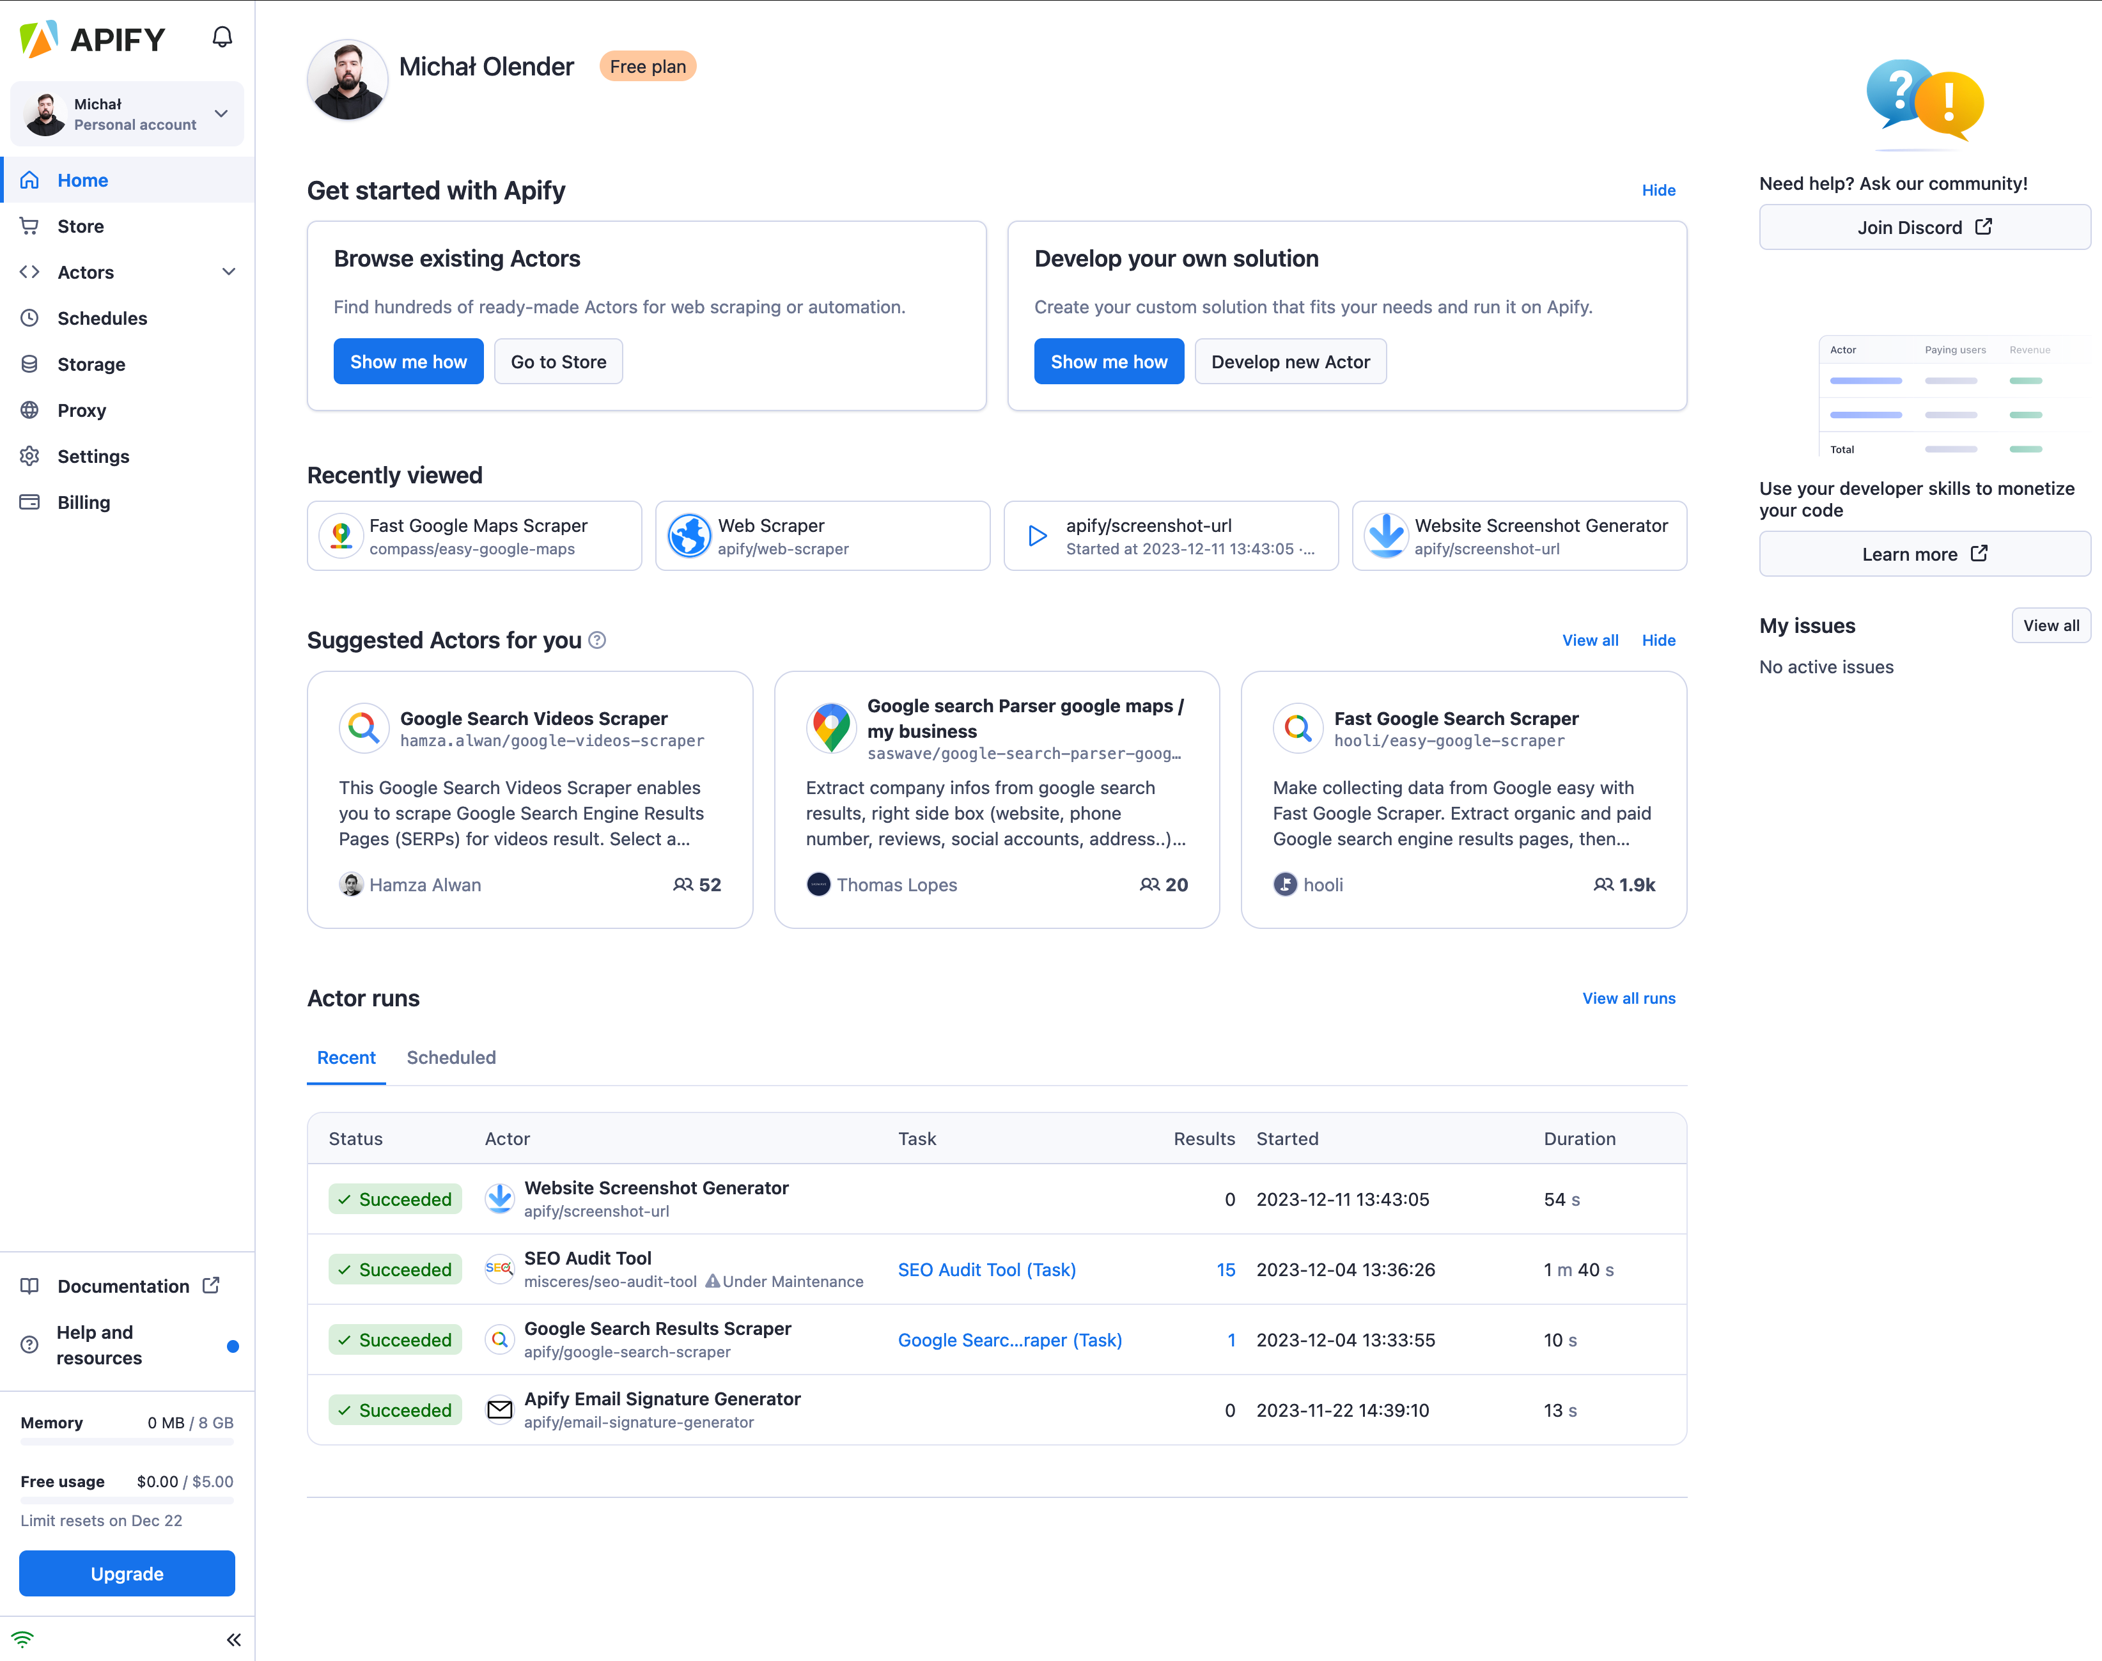Viewport: 2102px width, 1661px height.
Task: Select the Schedules clock icon
Action: coord(29,318)
